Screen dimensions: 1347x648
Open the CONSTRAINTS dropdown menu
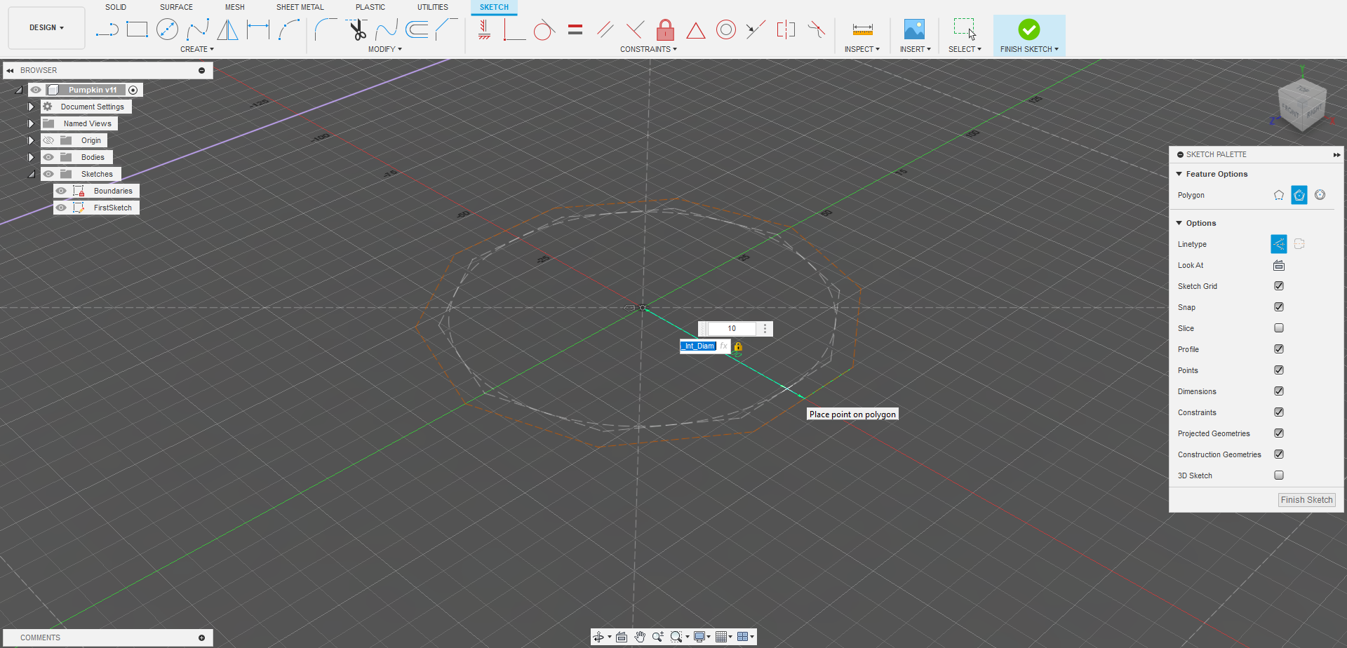coord(648,49)
